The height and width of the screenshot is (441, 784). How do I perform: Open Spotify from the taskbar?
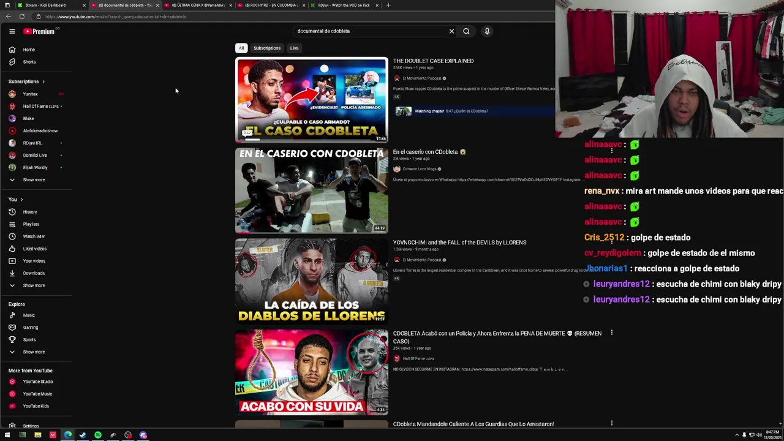click(x=98, y=435)
